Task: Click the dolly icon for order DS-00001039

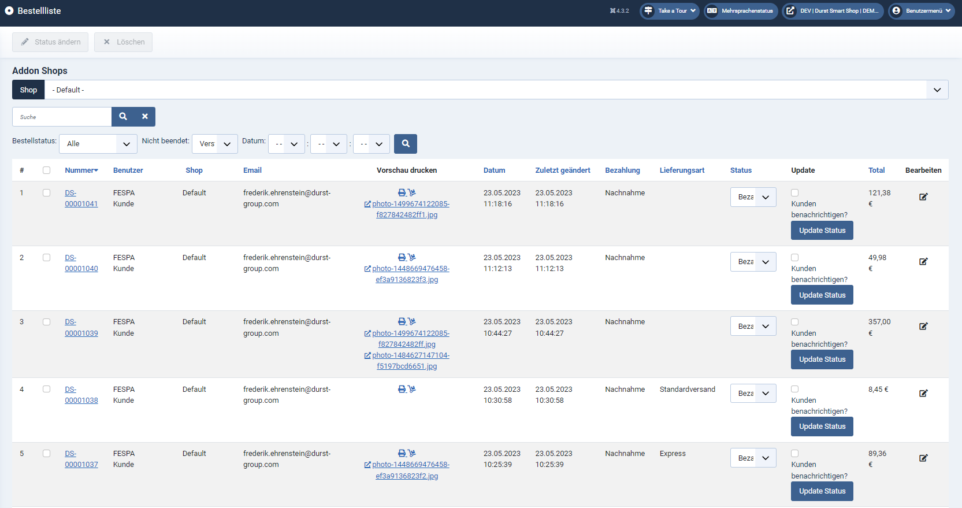Action: coord(411,321)
